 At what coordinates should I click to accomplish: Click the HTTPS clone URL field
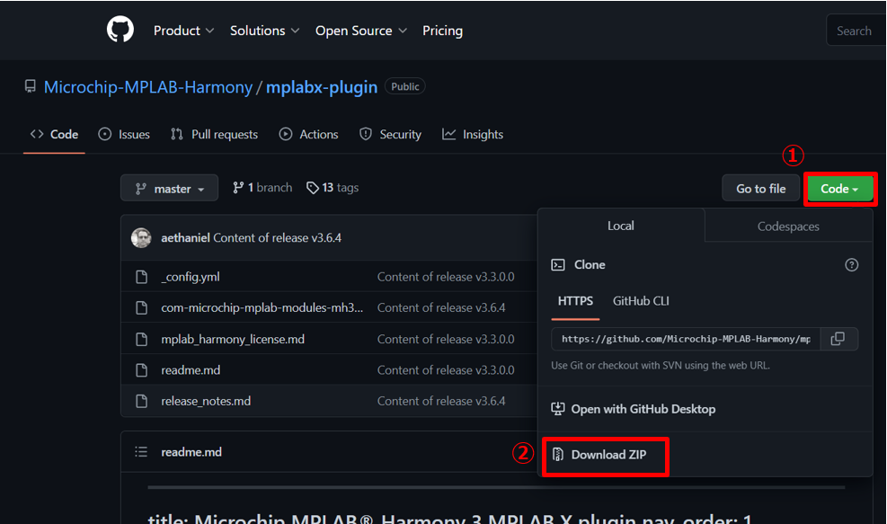pos(686,339)
